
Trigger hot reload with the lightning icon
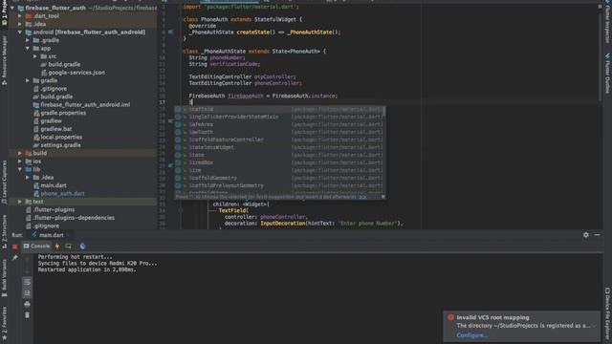tap(57, 247)
